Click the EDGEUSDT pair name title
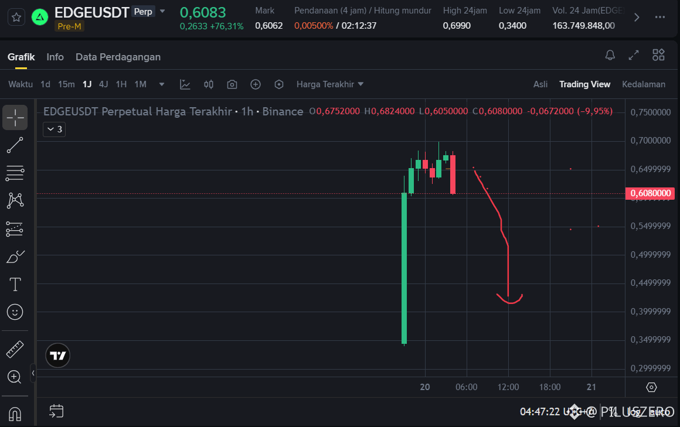The width and height of the screenshot is (680, 427). pyautogui.click(x=91, y=12)
